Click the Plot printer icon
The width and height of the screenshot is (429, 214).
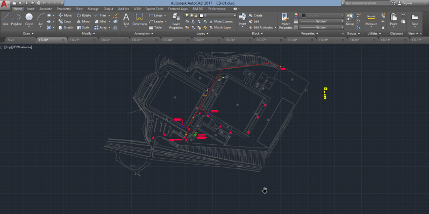(39, 3)
